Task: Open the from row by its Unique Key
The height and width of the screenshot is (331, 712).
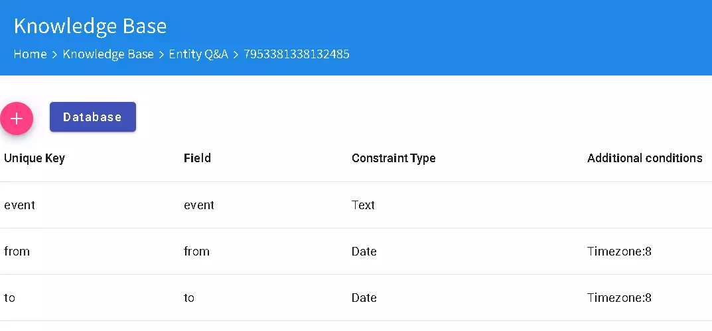Action: pos(17,252)
